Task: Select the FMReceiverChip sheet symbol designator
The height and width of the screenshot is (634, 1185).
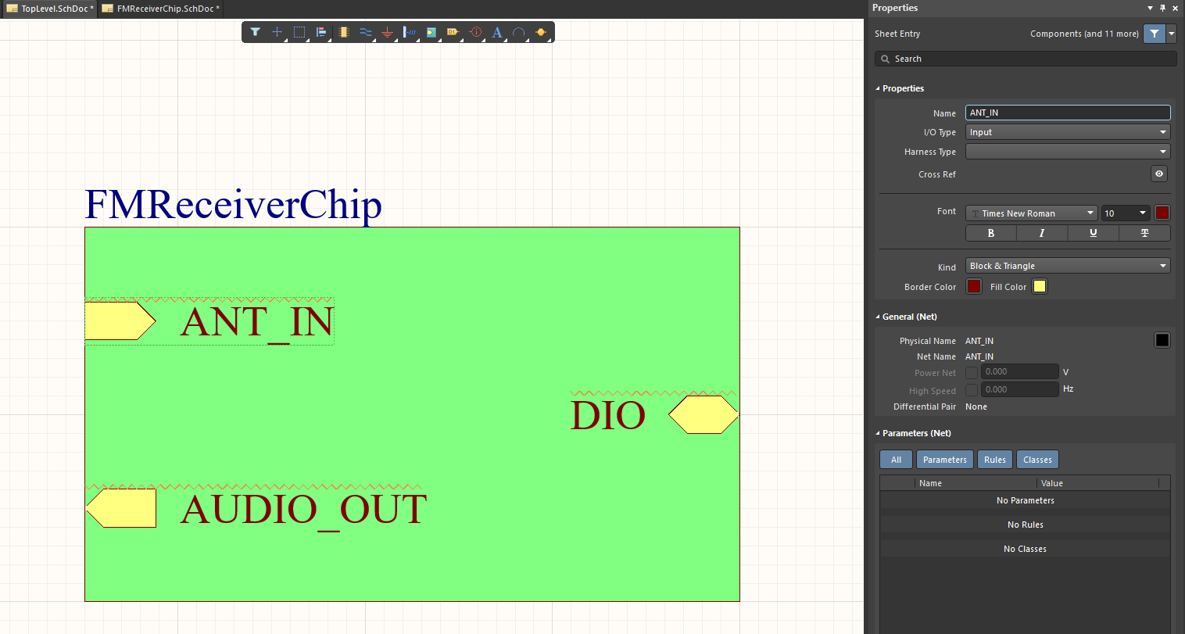Action: coord(233,205)
